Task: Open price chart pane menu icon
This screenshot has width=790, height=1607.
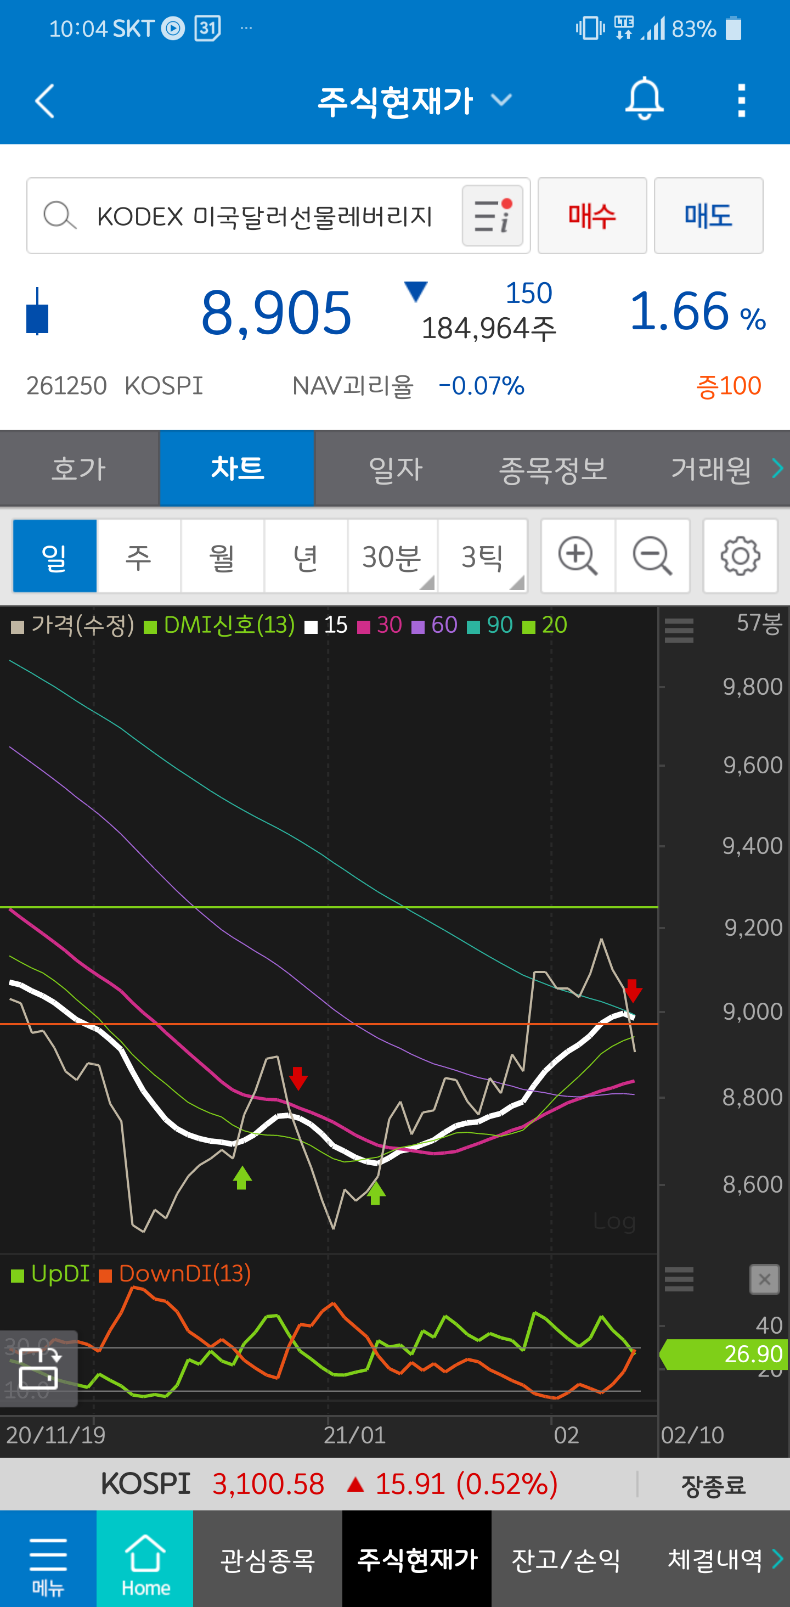Action: pyautogui.click(x=679, y=630)
